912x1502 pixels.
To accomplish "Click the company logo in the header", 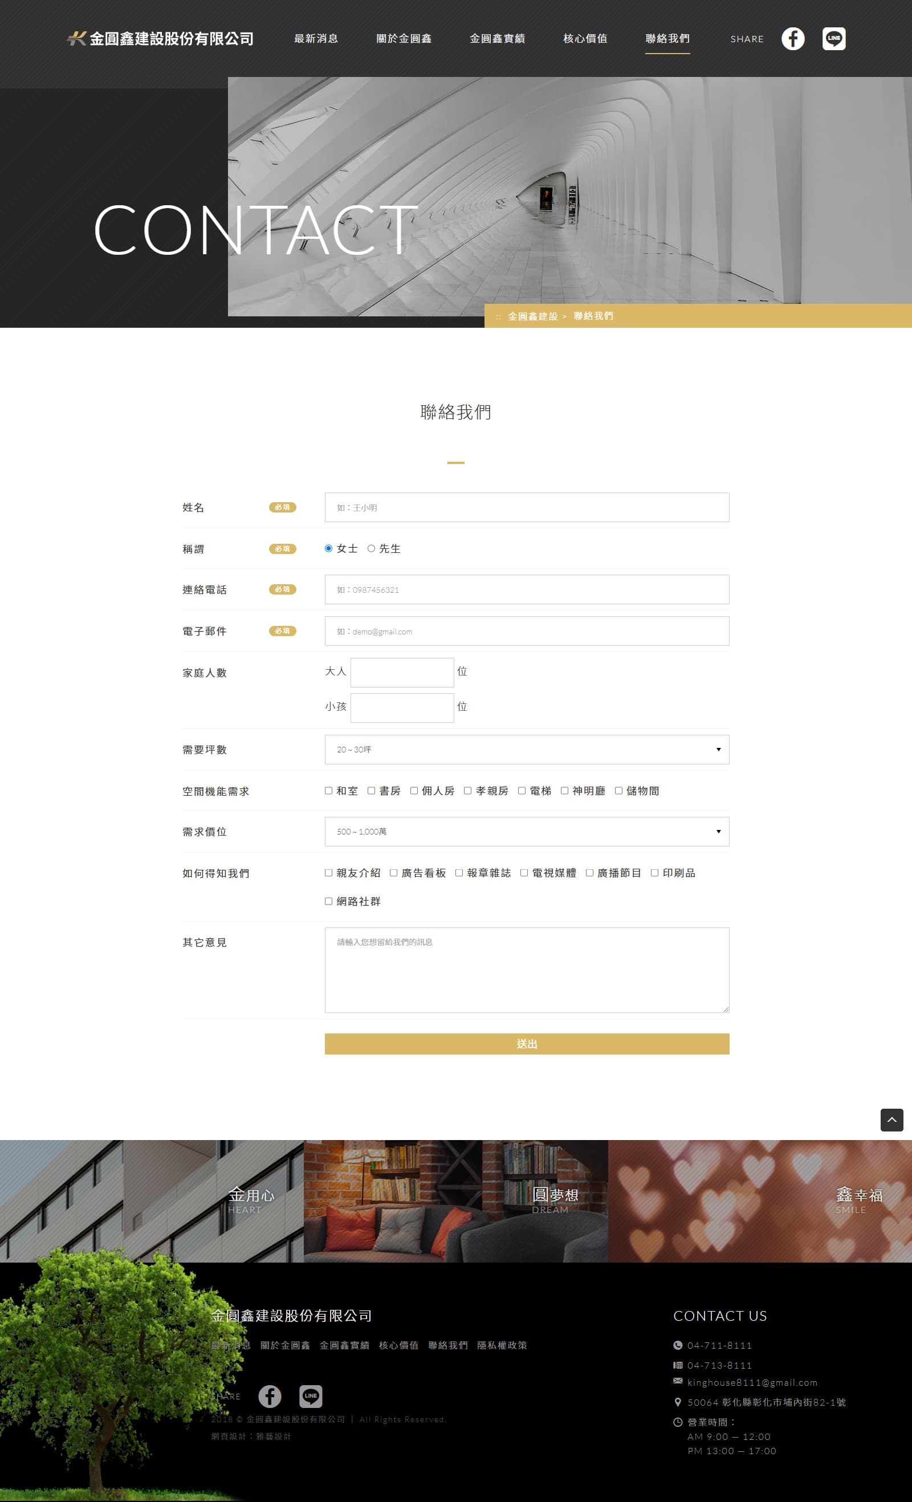I will (x=160, y=39).
